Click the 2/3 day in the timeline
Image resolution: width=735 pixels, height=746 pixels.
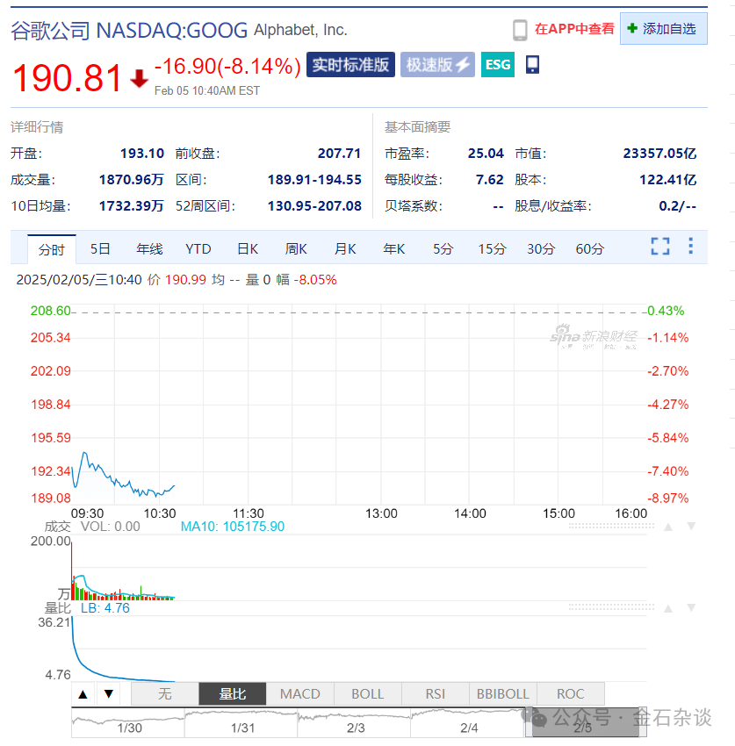354,722
